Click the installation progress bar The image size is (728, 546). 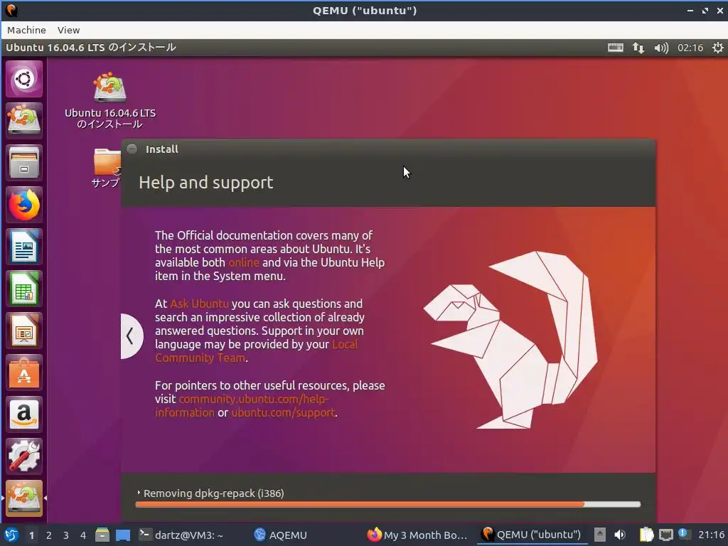click(387, 504)
